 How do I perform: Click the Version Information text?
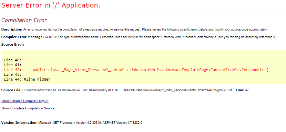click(72, 122)
